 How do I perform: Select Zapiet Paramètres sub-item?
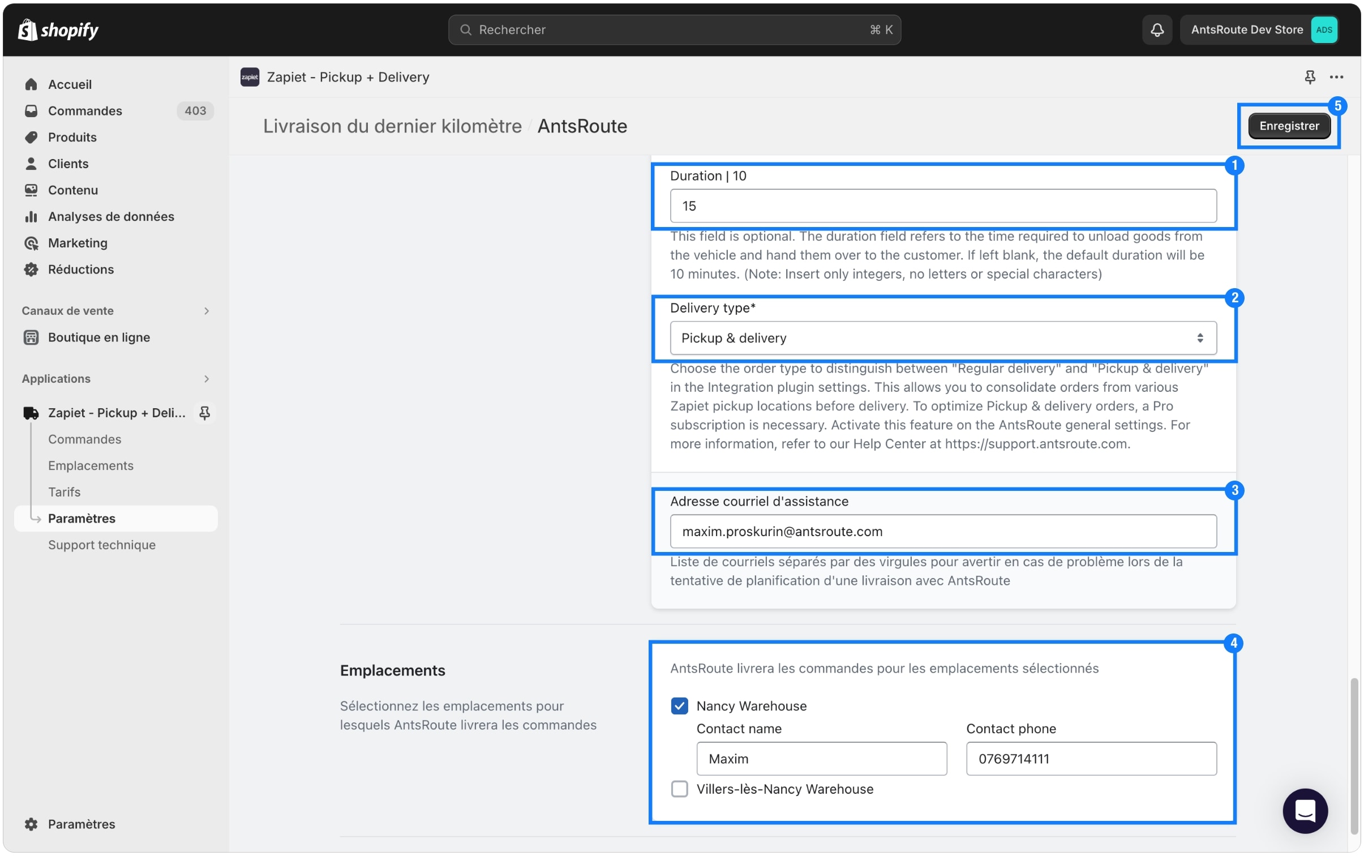(116, 519)
